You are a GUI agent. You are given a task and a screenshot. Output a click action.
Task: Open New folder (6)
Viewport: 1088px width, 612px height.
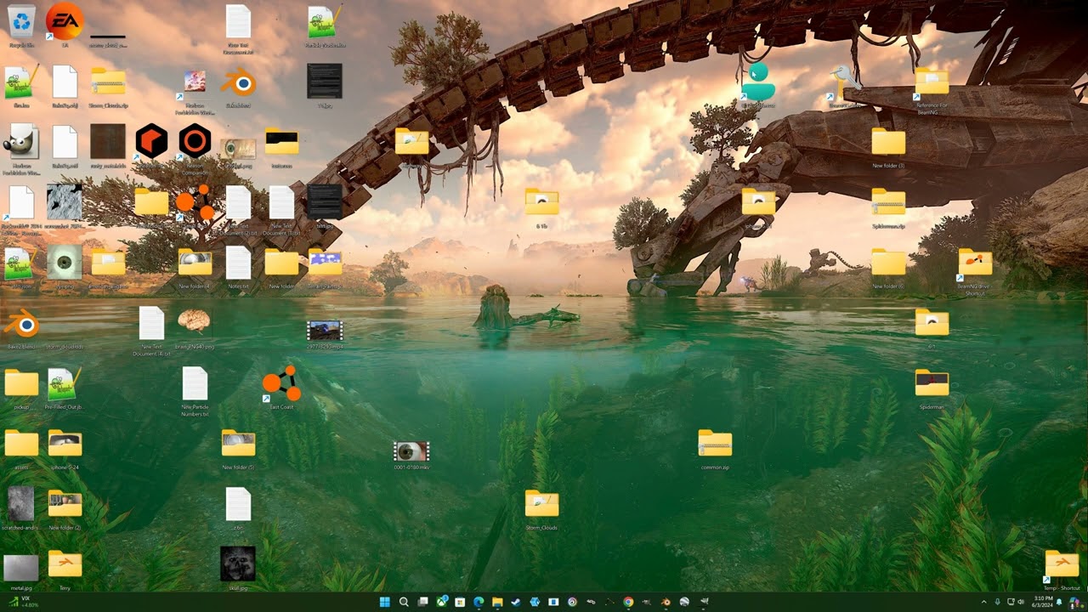[888, 263]
